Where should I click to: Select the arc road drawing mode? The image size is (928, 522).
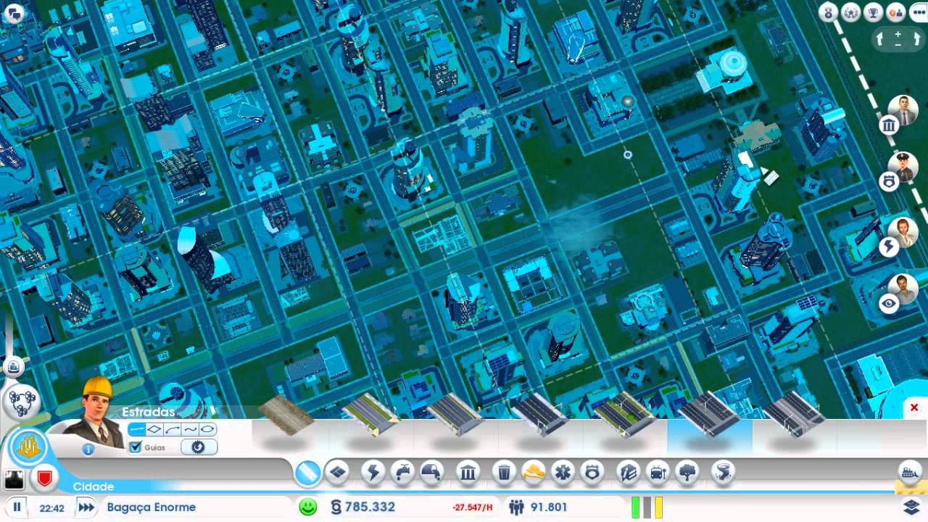[172, 429]
